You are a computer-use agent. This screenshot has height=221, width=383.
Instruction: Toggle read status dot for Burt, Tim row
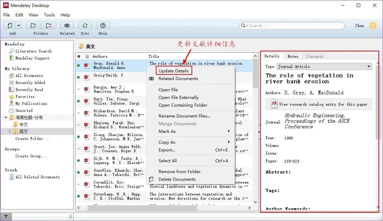tap(78, 101)
